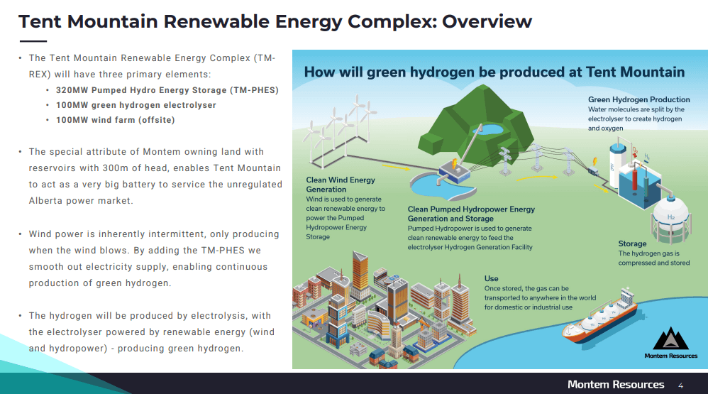
Task: Click the Montem Resources mountain logo
Action: tap(670, 342)
